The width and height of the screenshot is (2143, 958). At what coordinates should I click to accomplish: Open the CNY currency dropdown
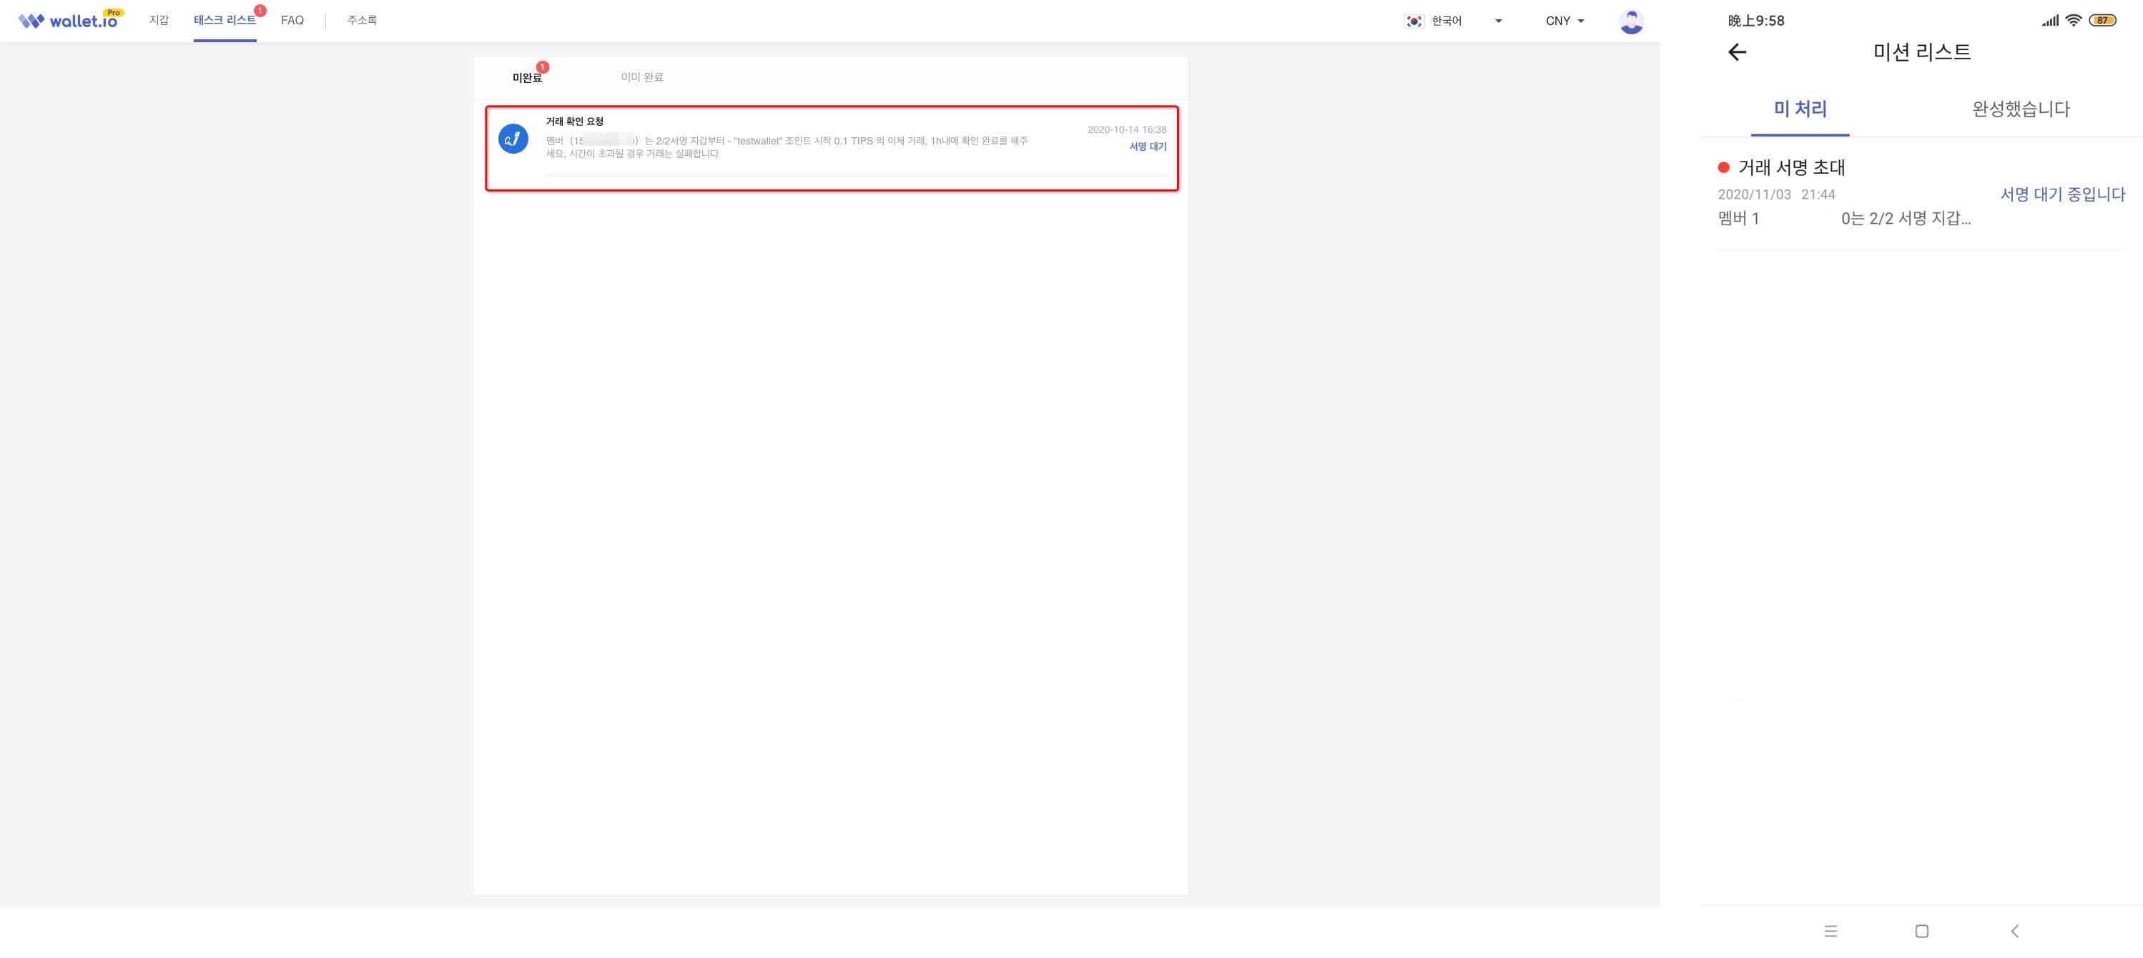(1564, 21)
